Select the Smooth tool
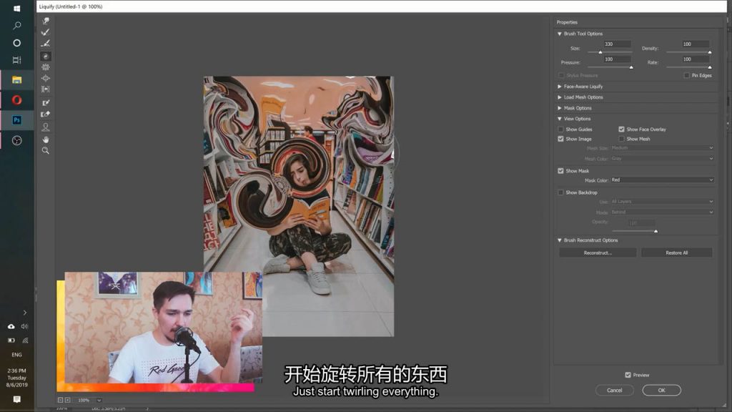 (45, 44)
